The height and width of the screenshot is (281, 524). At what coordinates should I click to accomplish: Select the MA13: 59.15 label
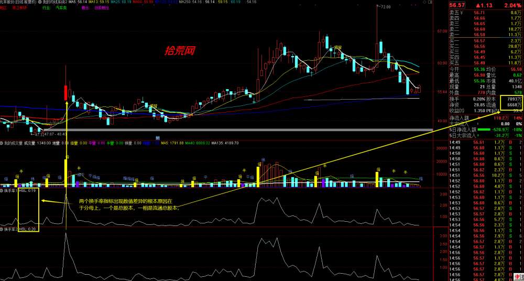99,2
